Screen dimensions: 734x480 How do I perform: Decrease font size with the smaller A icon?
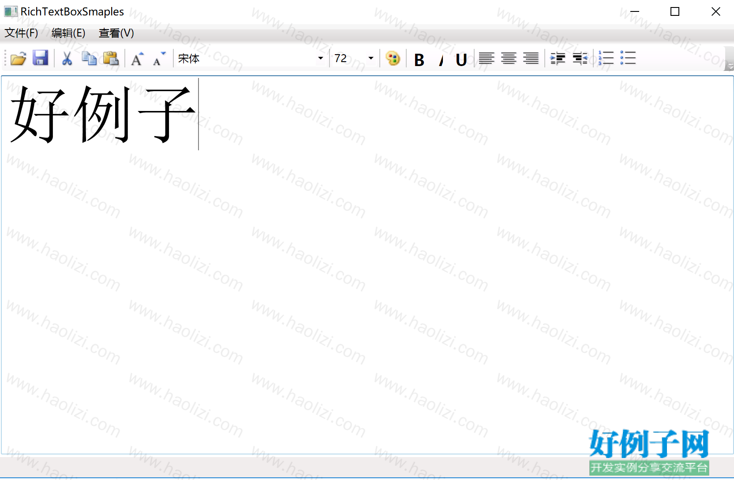coord(159,58)
